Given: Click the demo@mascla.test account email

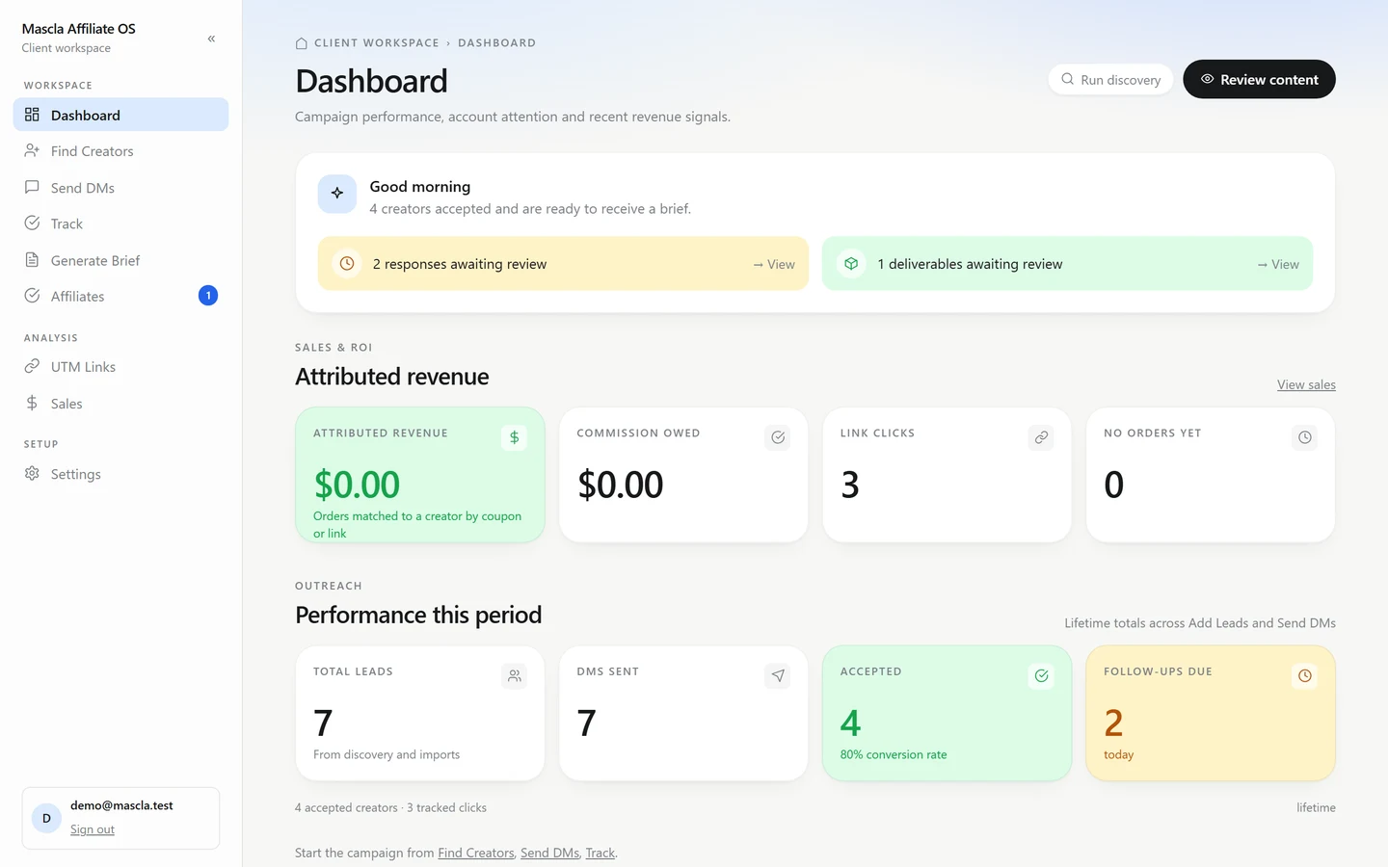Looking at the screenshot, I should 121,805.
